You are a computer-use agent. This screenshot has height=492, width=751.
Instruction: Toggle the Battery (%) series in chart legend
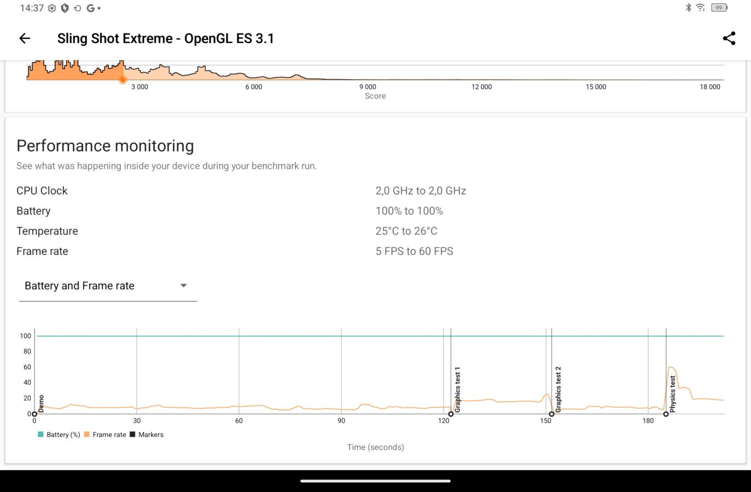tap(59, 435)
